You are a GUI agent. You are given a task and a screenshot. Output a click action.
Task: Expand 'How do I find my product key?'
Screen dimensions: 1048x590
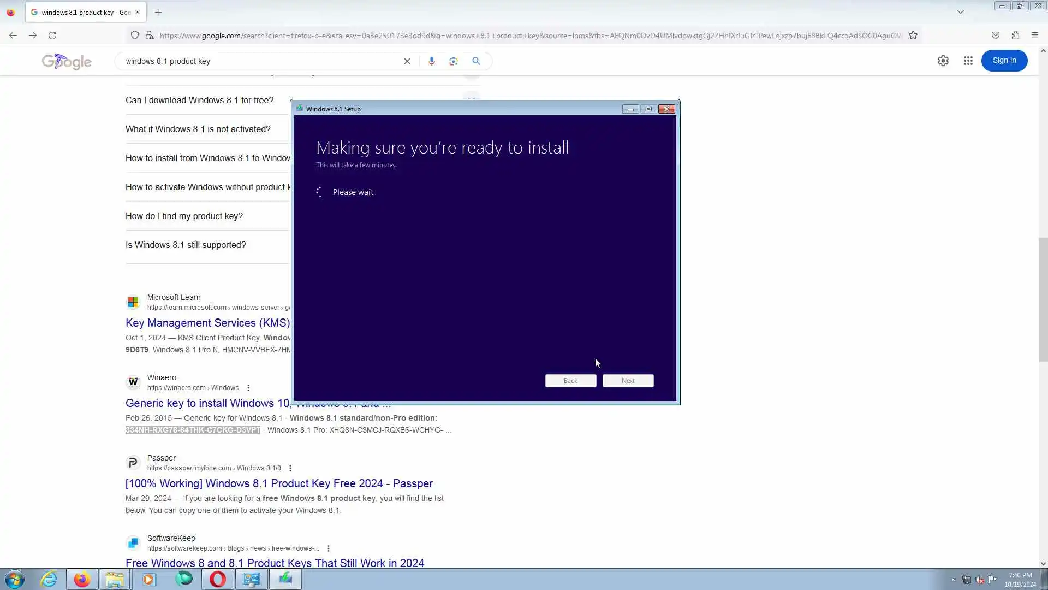pos(184,216)
